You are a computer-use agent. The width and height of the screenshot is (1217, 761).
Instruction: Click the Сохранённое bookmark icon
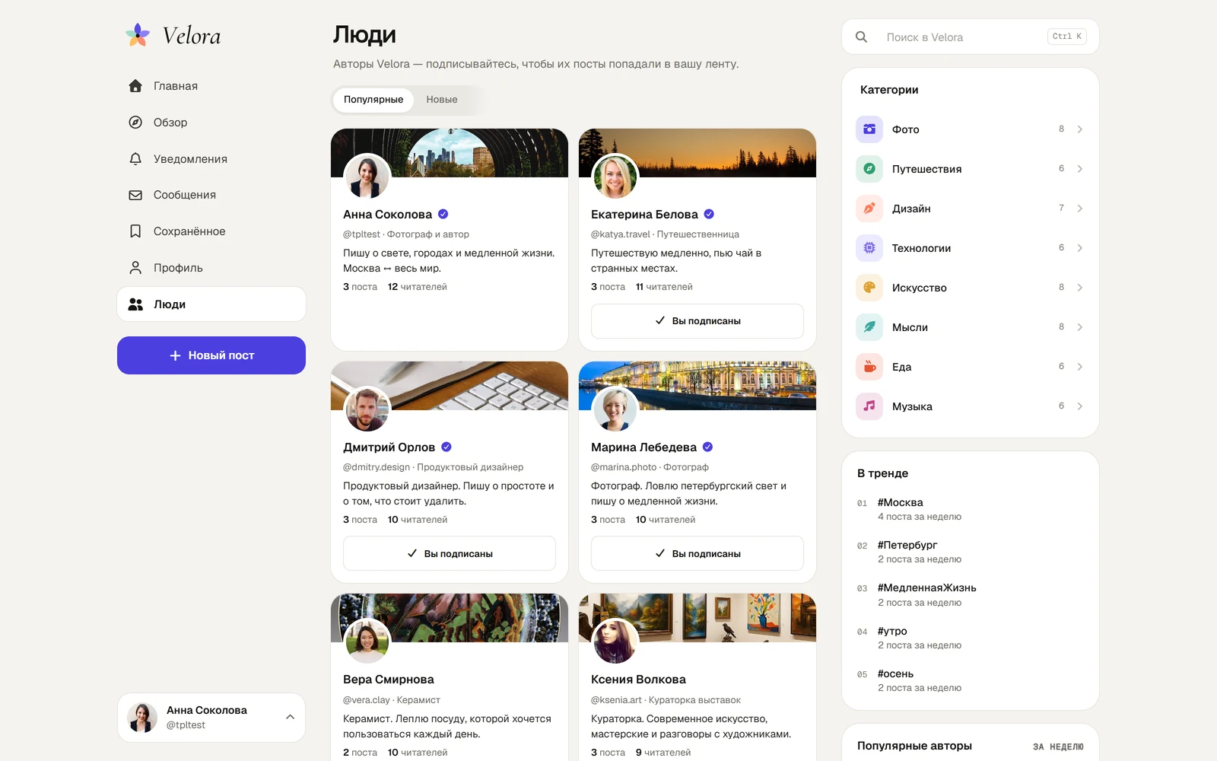135,231
